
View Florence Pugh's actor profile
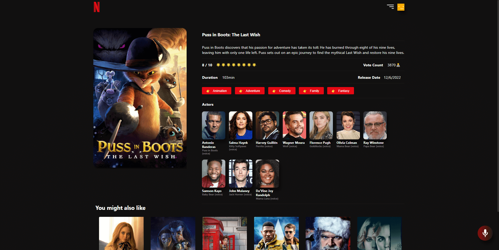click(x=321, y=125)
